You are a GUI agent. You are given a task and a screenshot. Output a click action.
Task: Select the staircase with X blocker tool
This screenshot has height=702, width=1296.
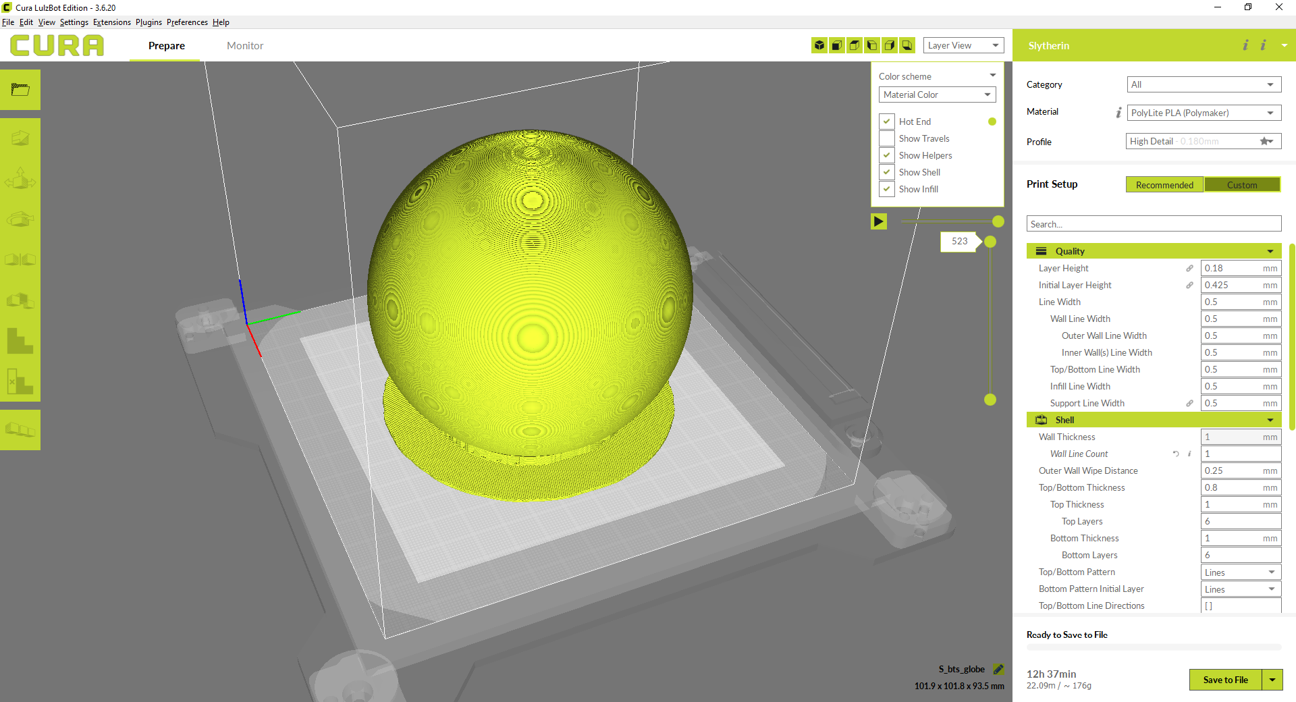click(20, 381)
